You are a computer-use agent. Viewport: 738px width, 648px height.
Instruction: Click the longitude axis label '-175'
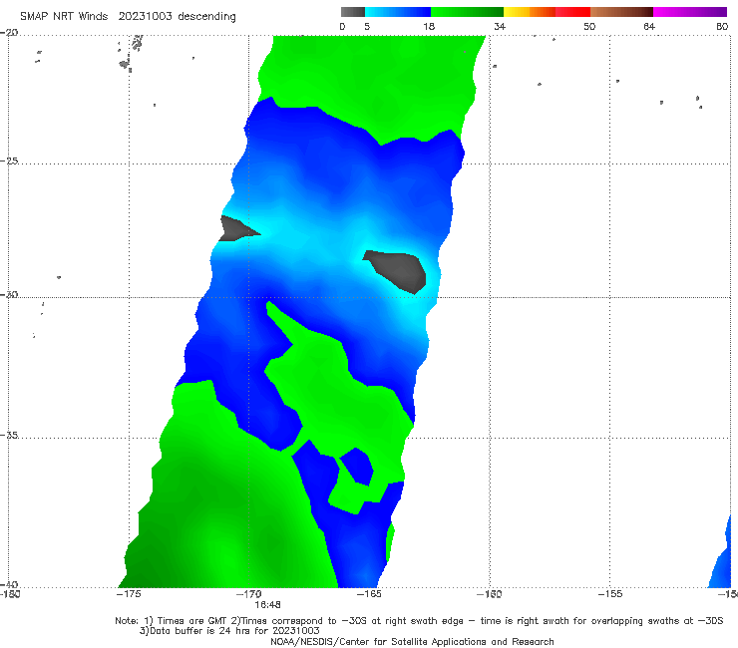tap(129, 594)
